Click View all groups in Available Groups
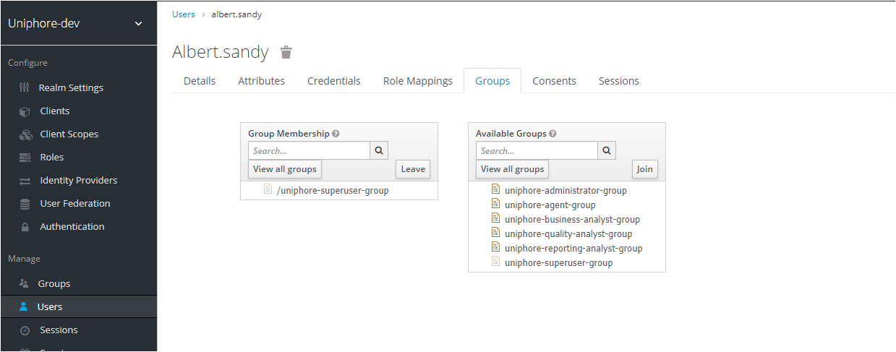Viewport: 896px width, 352px height. click(x=513, y=169)
